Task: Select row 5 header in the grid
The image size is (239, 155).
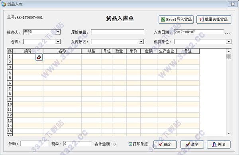Action: [x=10, y=78]
